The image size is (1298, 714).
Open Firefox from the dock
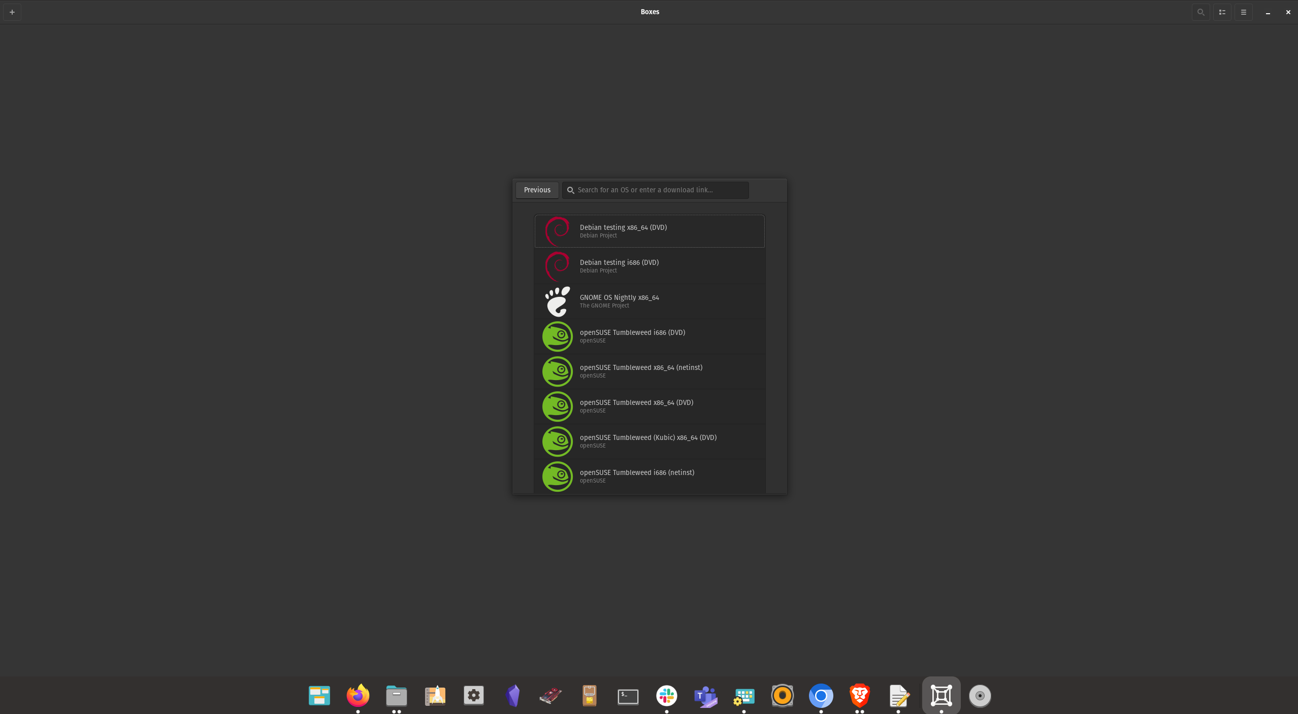click(x=358, y=696)
